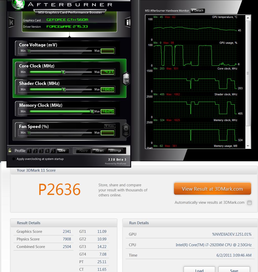
Task: Click the monitor scrollbar down arrow
Action: (x=248, y=146)
